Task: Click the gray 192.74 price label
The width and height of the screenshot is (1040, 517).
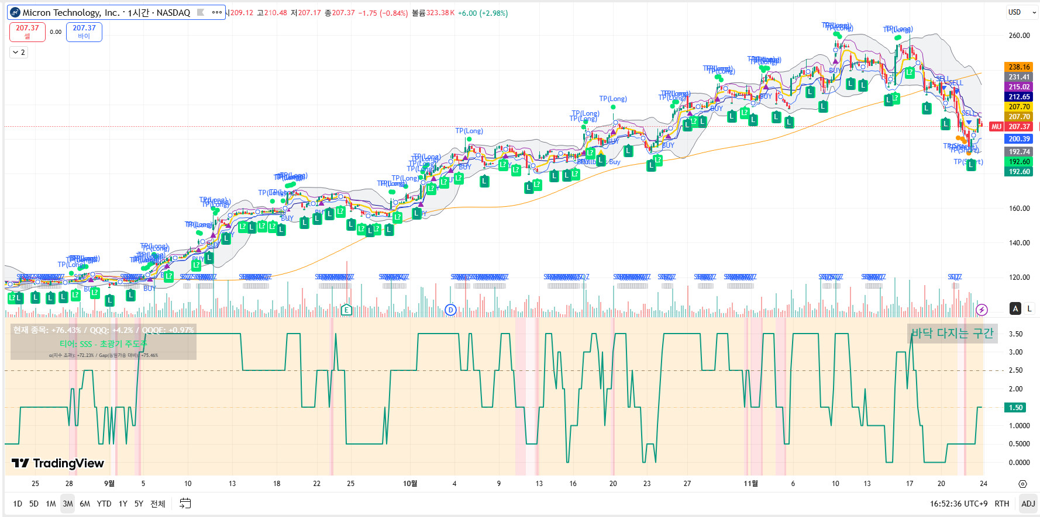Action: 1019,152
